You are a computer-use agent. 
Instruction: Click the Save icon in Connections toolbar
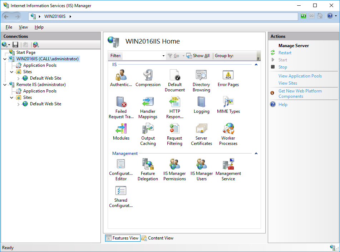point(15,45)
